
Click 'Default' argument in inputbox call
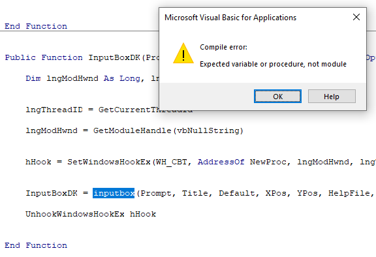click(237, 193)
